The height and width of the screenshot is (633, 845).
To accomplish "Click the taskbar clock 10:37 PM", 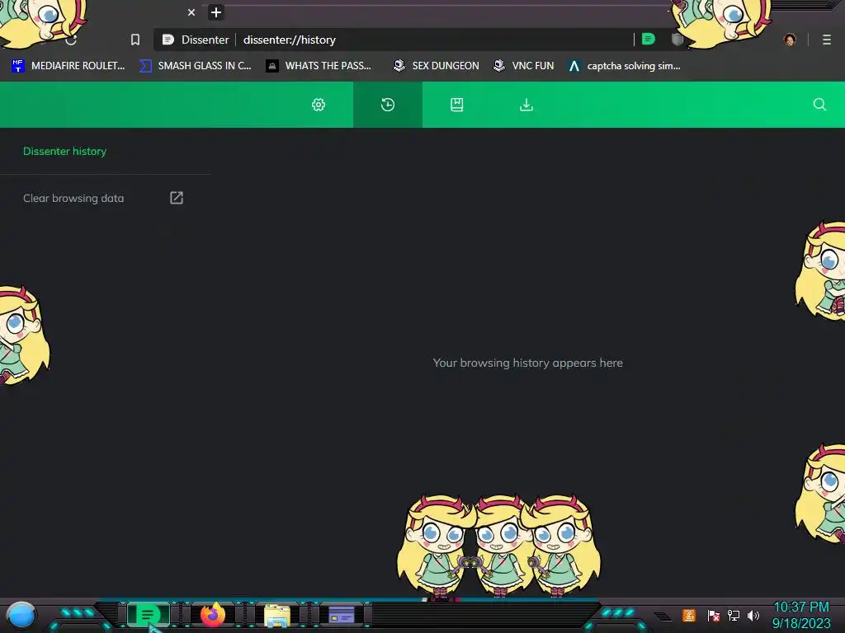I will [801, 607].
